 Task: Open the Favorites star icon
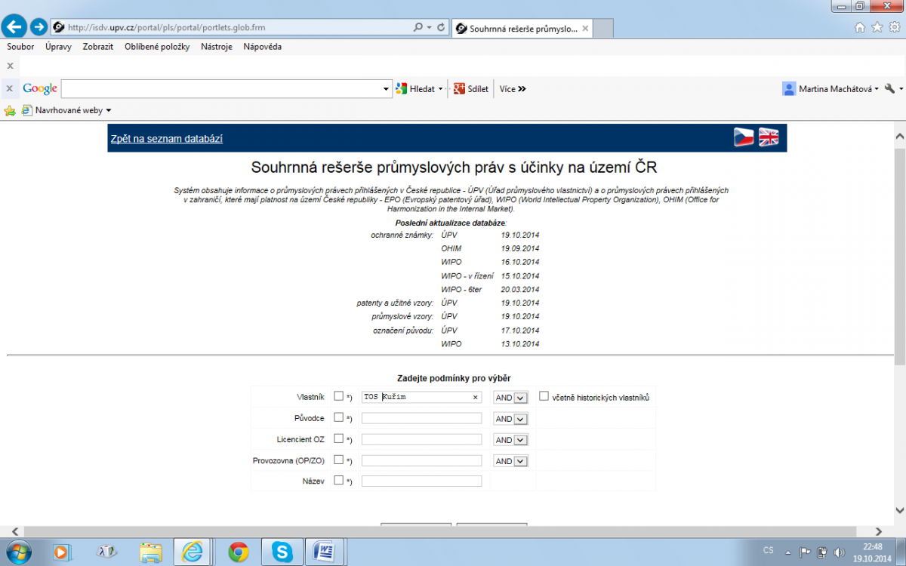coord(877,27)
